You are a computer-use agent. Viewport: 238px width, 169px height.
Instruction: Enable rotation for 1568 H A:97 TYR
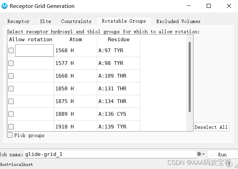(x=11, y=50)
